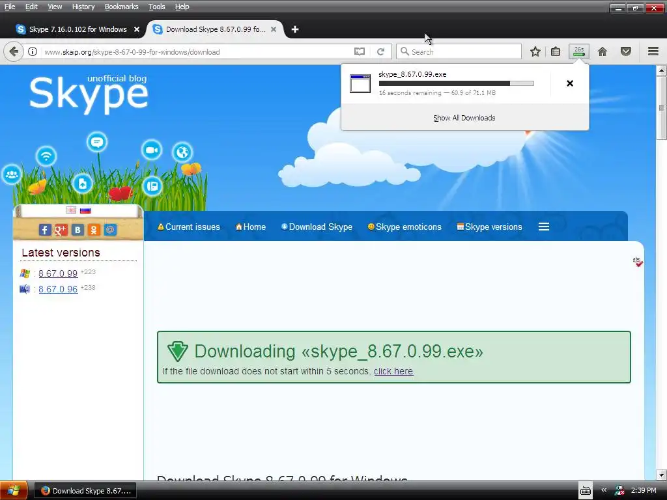Open the Google Plus share icon

[x=61, y=230]
